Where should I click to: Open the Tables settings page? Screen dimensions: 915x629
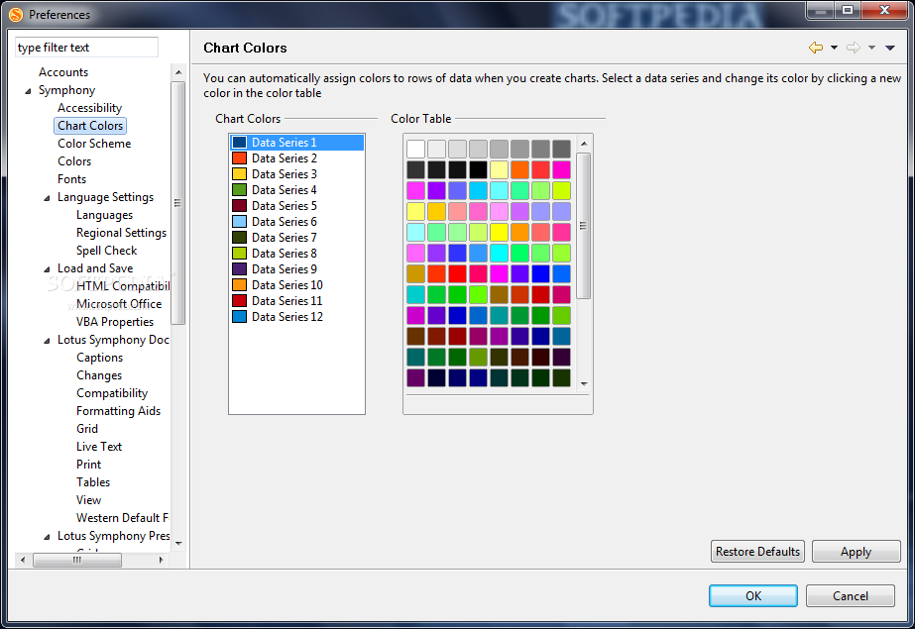click(93, 482)
